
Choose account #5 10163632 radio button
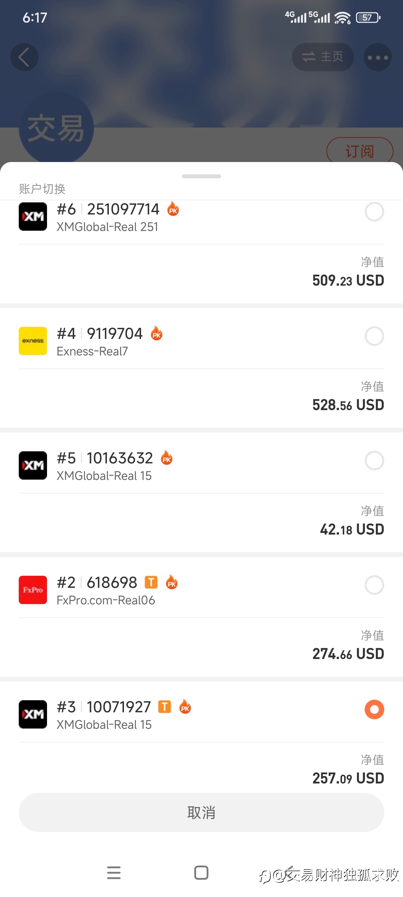(x=374, y=460)
